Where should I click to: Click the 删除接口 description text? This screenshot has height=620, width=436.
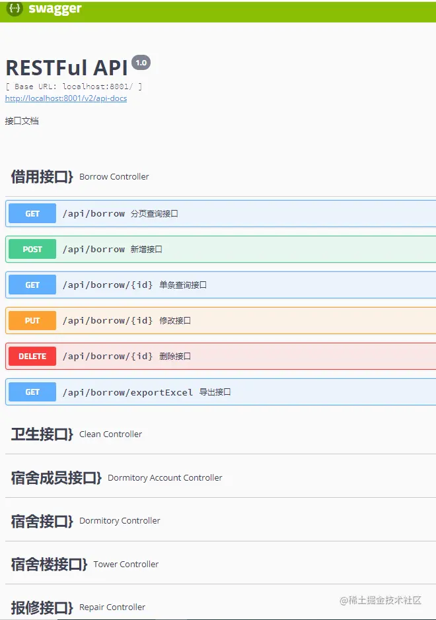175,357
